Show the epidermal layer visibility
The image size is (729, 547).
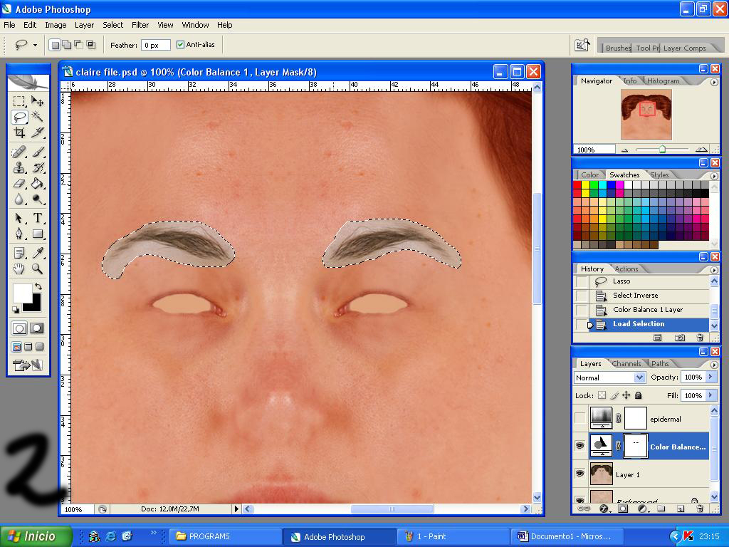pos(579,418)
